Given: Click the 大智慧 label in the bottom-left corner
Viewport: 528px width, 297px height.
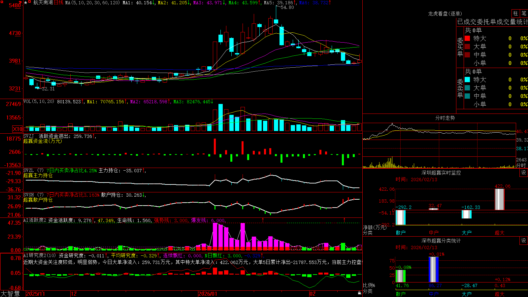Looking at the screenshot, I should tap(10, 294).
